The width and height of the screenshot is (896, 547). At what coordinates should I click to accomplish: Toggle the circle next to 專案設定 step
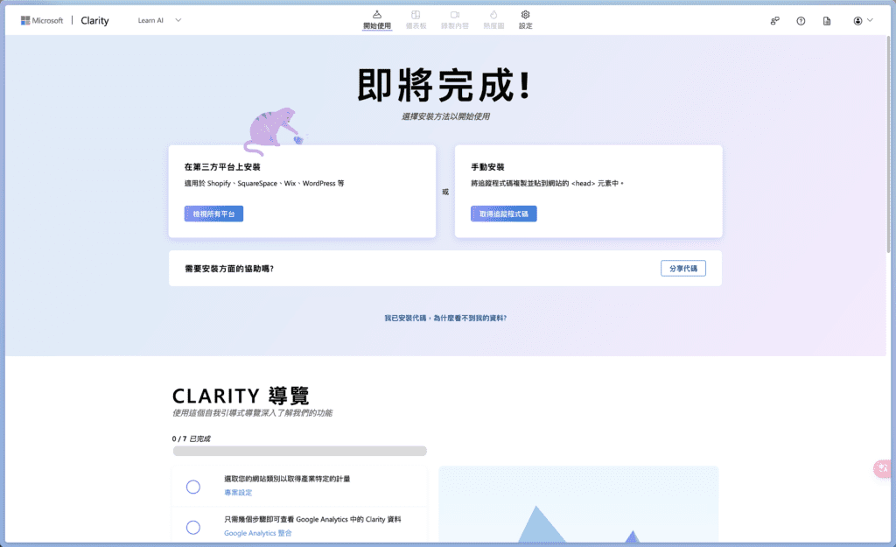coord(193,487)
